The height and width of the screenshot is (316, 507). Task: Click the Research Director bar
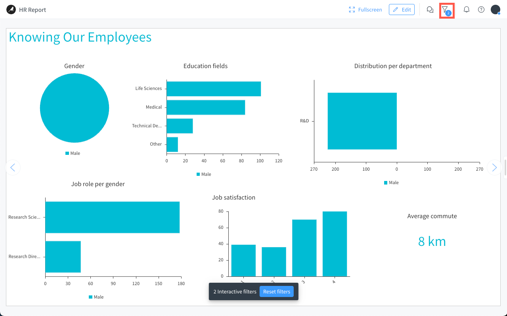point(63,257)
